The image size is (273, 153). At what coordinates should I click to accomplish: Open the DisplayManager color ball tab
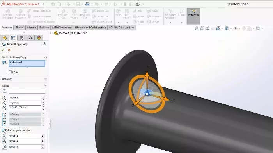[39, 38]
